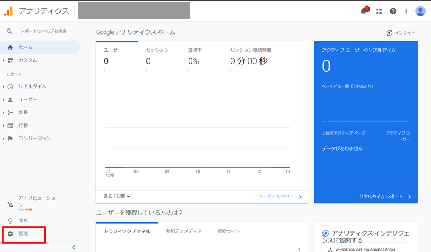Open the notifications bell
The height and width of the screenshot is (252, 431).
(x=364, y=11)
